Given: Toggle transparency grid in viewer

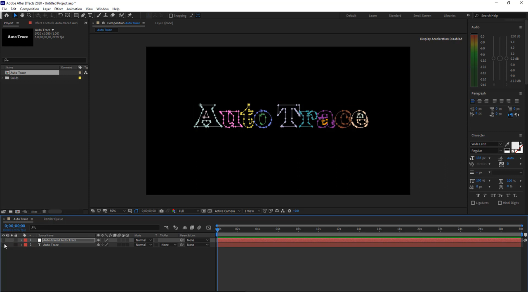Looking at the screenshot, I should pos(210,211).
